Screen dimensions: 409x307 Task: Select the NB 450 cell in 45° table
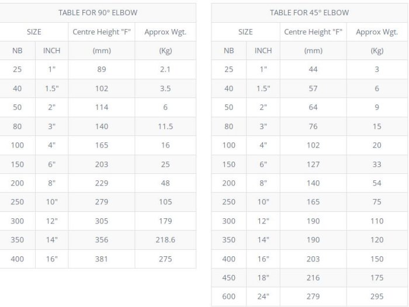(x=228, y=278)
